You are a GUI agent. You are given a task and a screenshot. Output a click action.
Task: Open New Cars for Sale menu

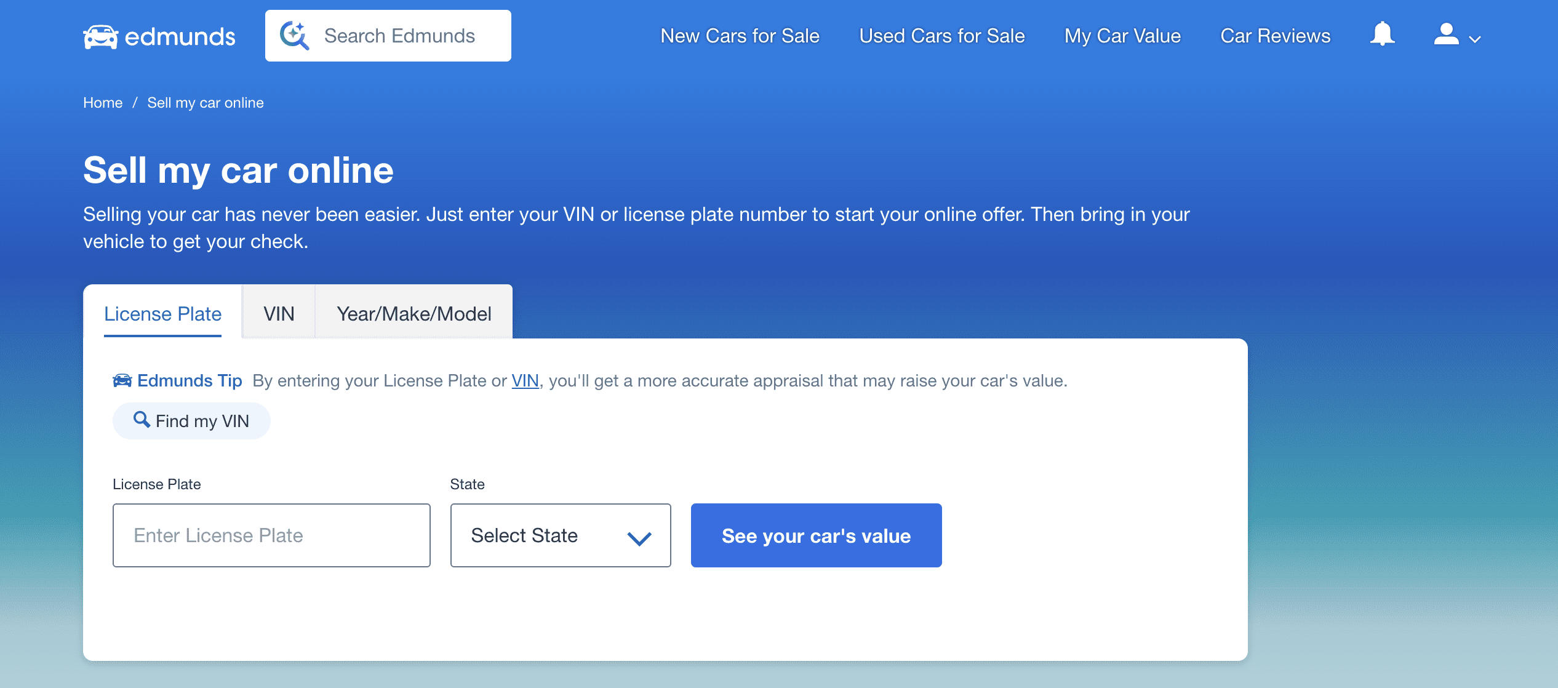tap(740, 36)
